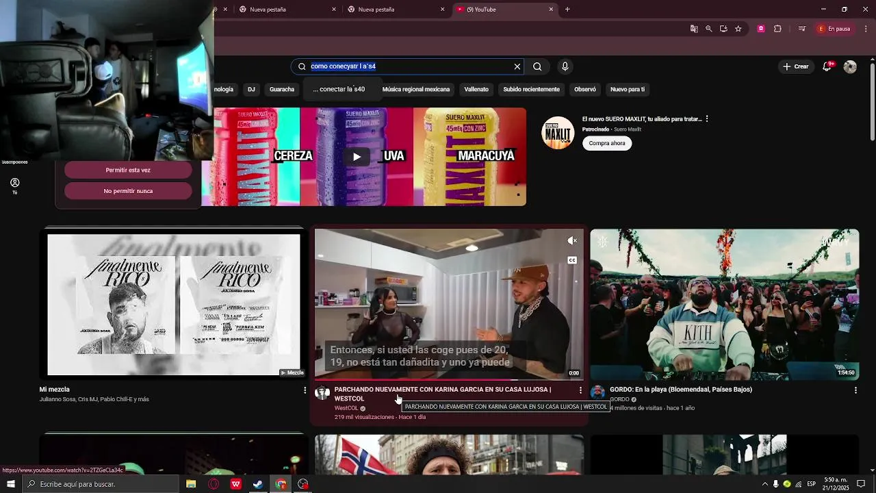The width and height of the screenshot is (876, 493).
Task: Open the Tú sidebar icon
Action: (14, 186)
